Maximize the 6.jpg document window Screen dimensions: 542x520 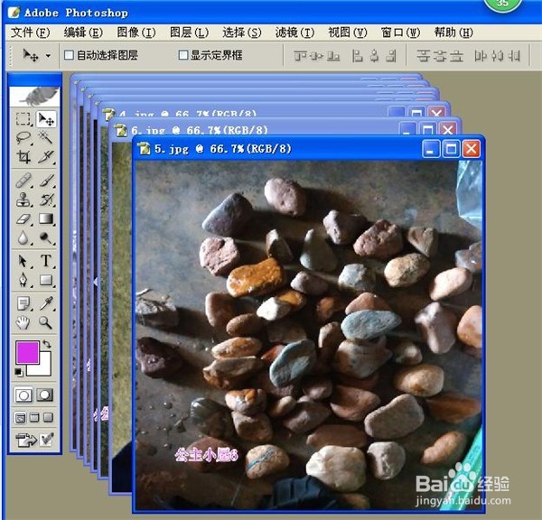428,129
